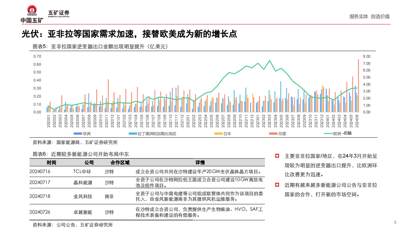This screenshot has height=232, width=412.
Task: Click the 图表5 chart caption
Action: tap(100, 47)
